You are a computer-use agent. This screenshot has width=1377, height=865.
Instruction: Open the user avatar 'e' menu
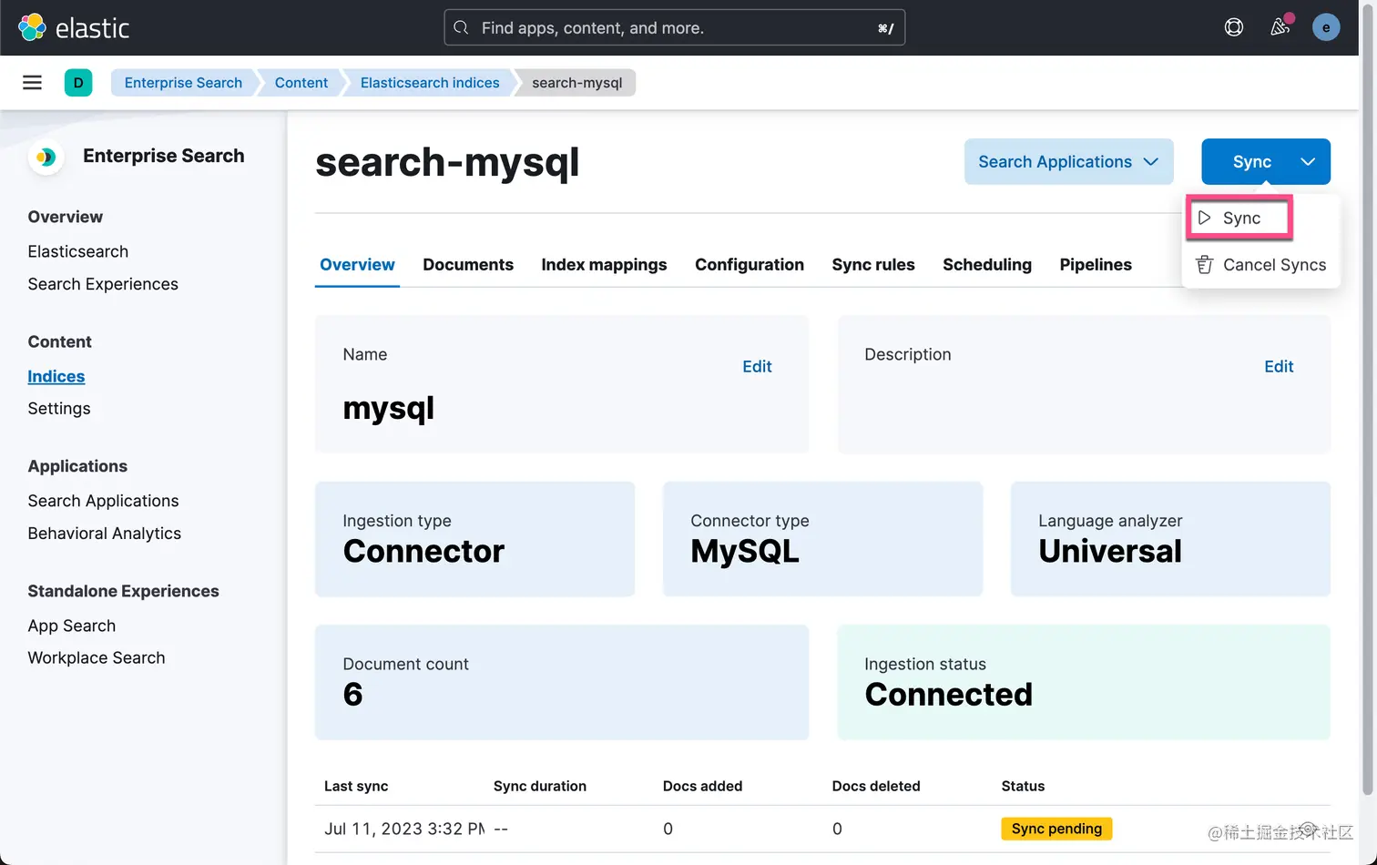click(1326, 27)
